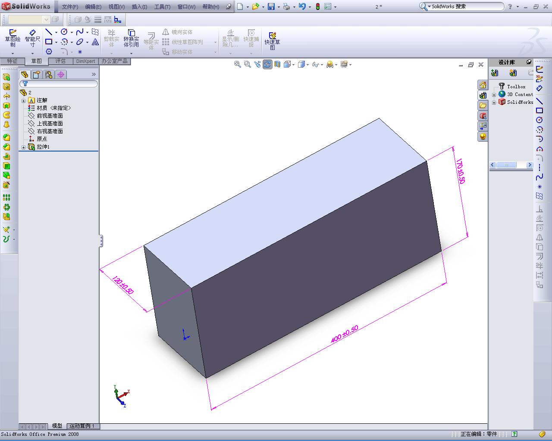The width and height of the screenshot is (552, 441).
Task: Select the Spline sketch tool
Action: pos(80,32)
